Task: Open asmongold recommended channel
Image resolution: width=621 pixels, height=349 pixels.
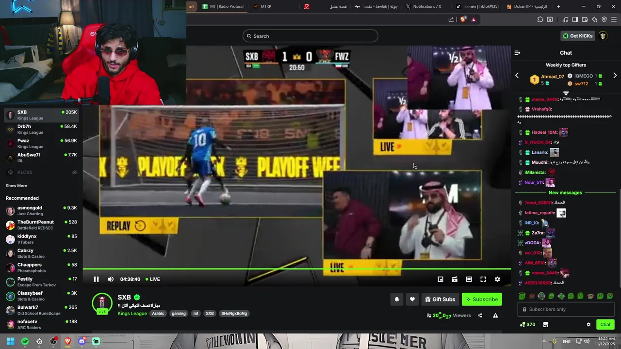Action: point(41,210)
